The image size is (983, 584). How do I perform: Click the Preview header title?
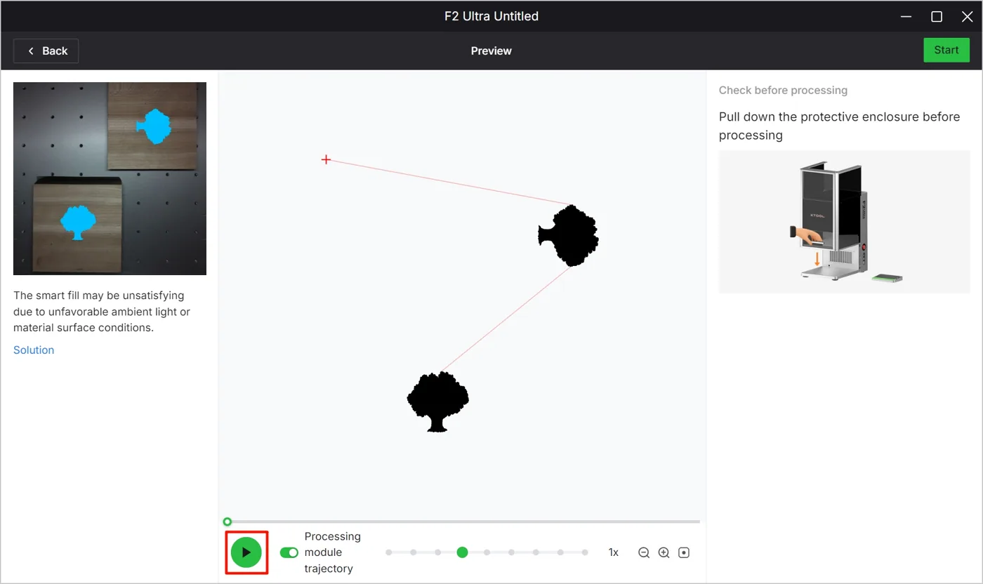coord(491,51)
